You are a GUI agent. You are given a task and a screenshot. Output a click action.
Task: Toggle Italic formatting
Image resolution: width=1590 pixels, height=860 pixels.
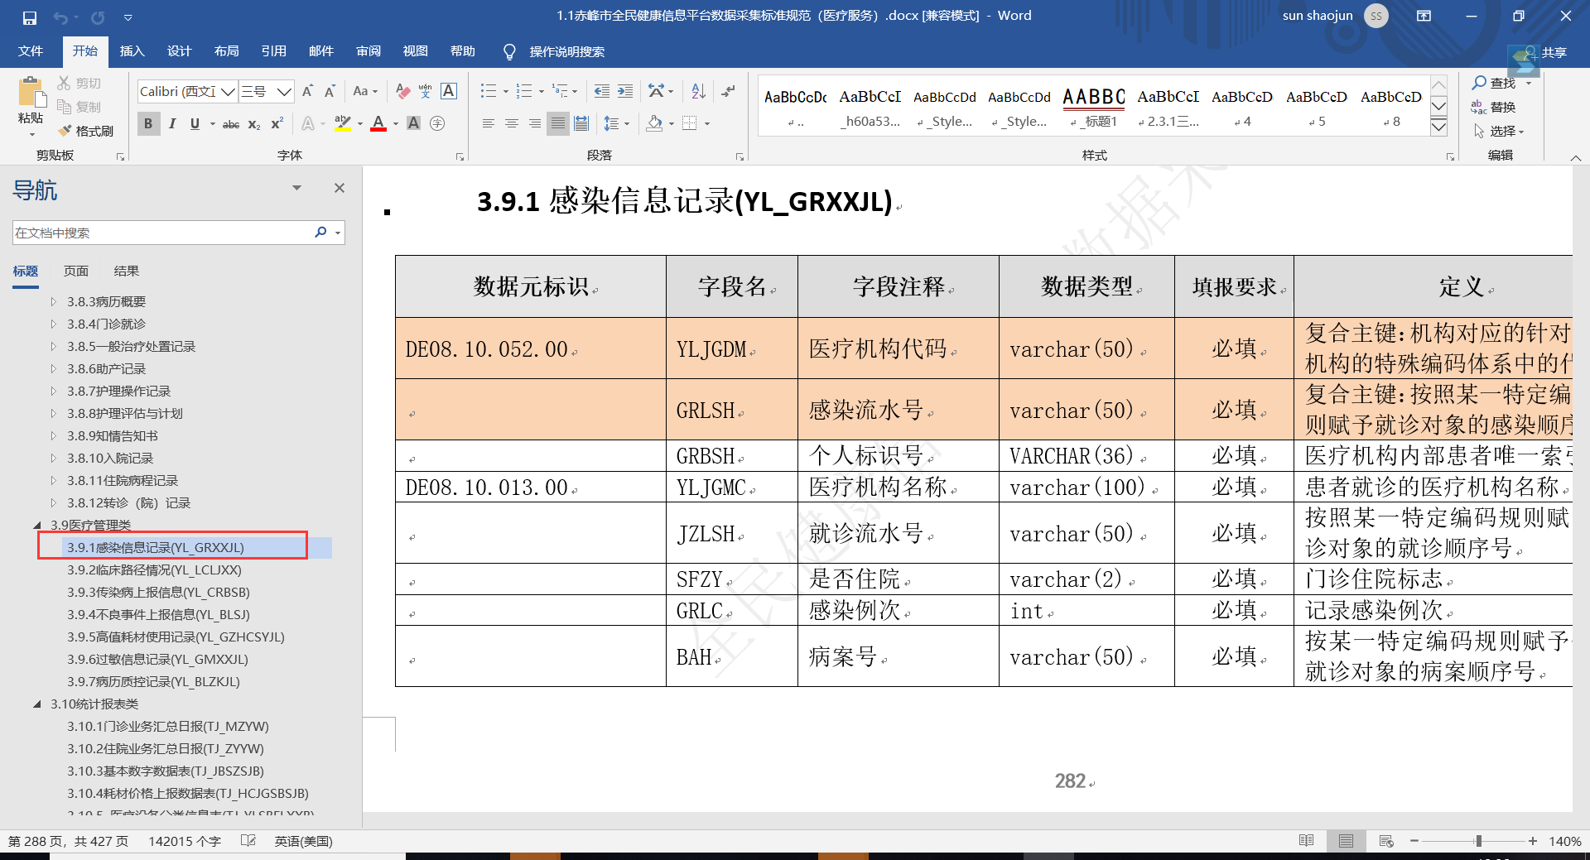[x=172, y=124]
